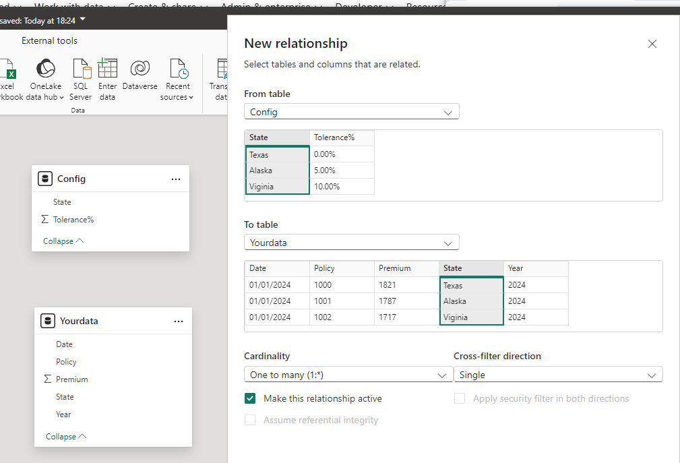
Task: Click the 5.00% tolerance cell
Action: (x=342, y=171)
